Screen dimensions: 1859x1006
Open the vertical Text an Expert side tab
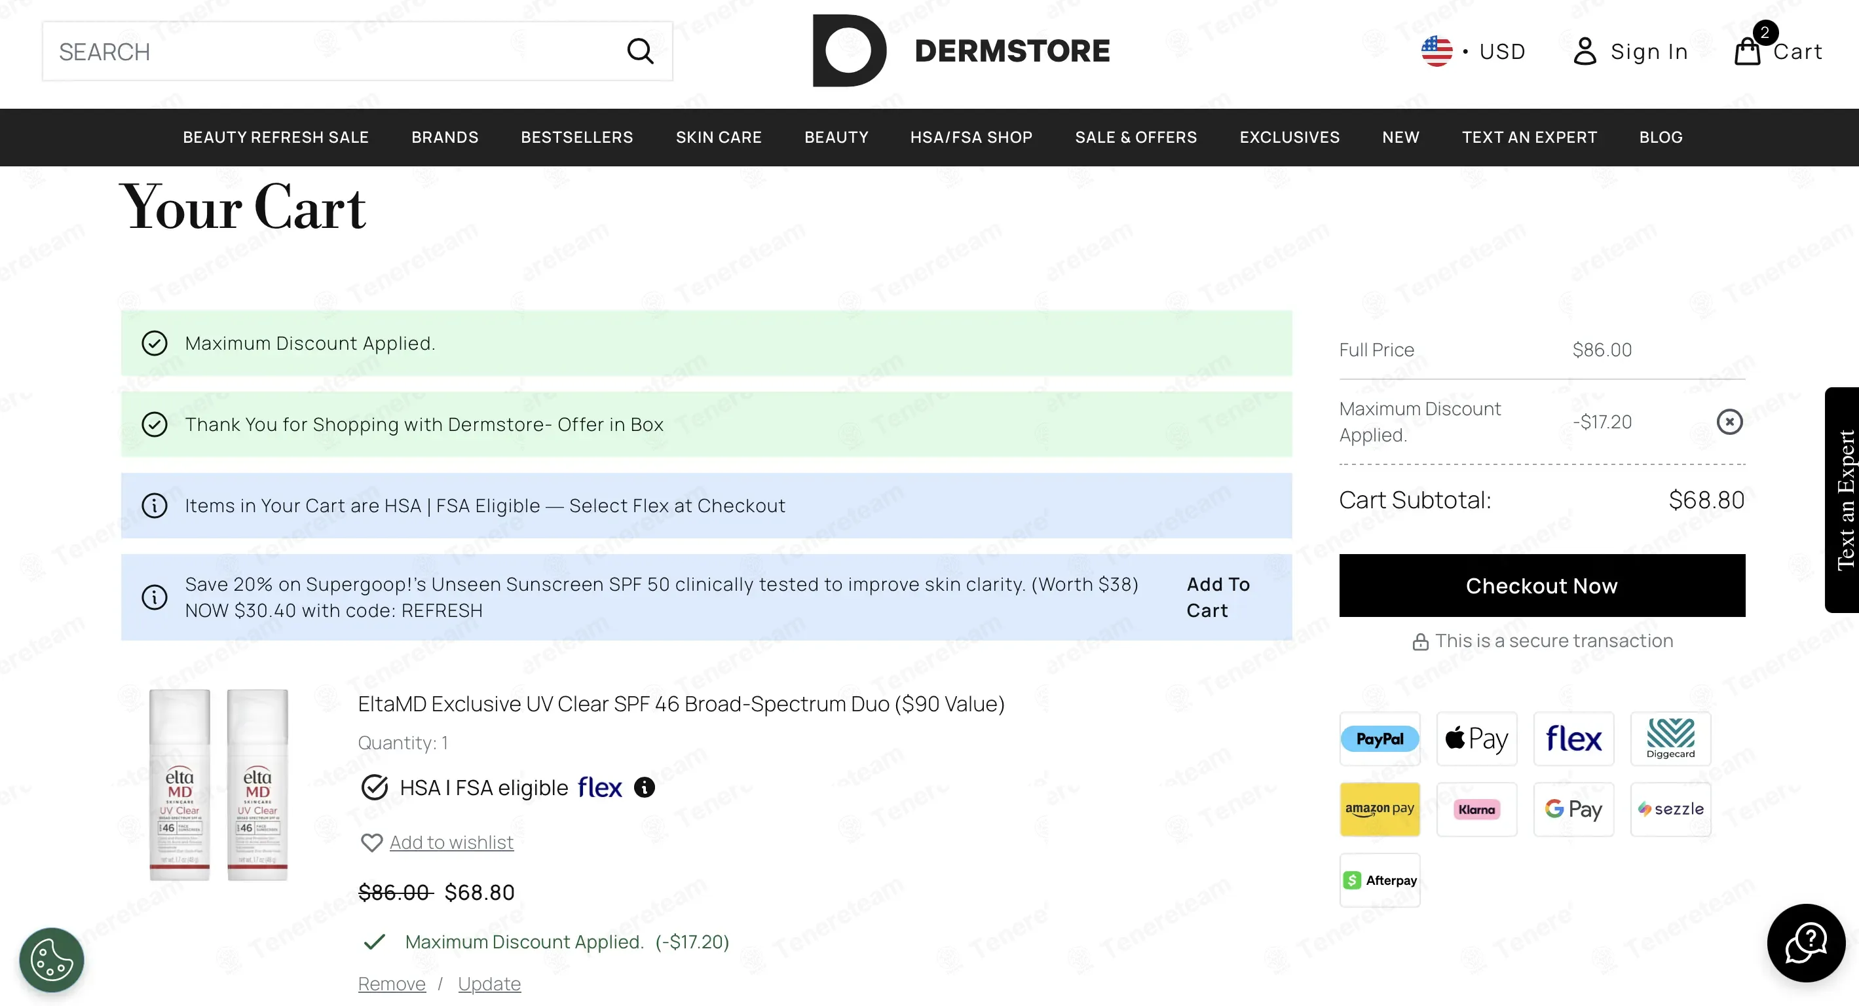(x=1842, y=500)
